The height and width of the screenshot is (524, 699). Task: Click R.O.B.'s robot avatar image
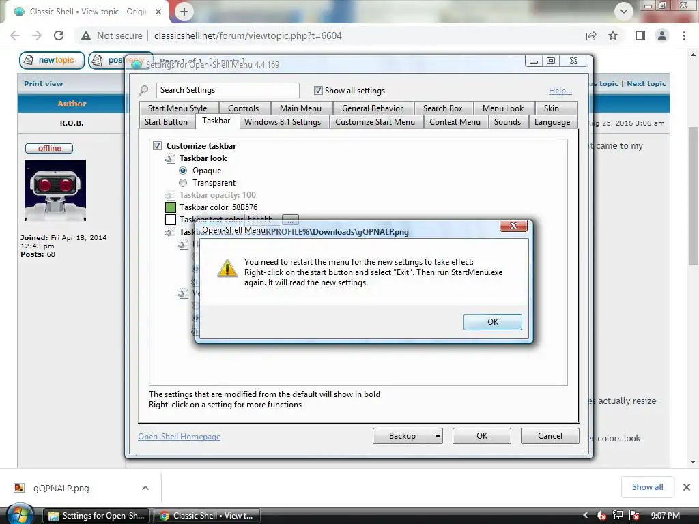tap(55, 190)
